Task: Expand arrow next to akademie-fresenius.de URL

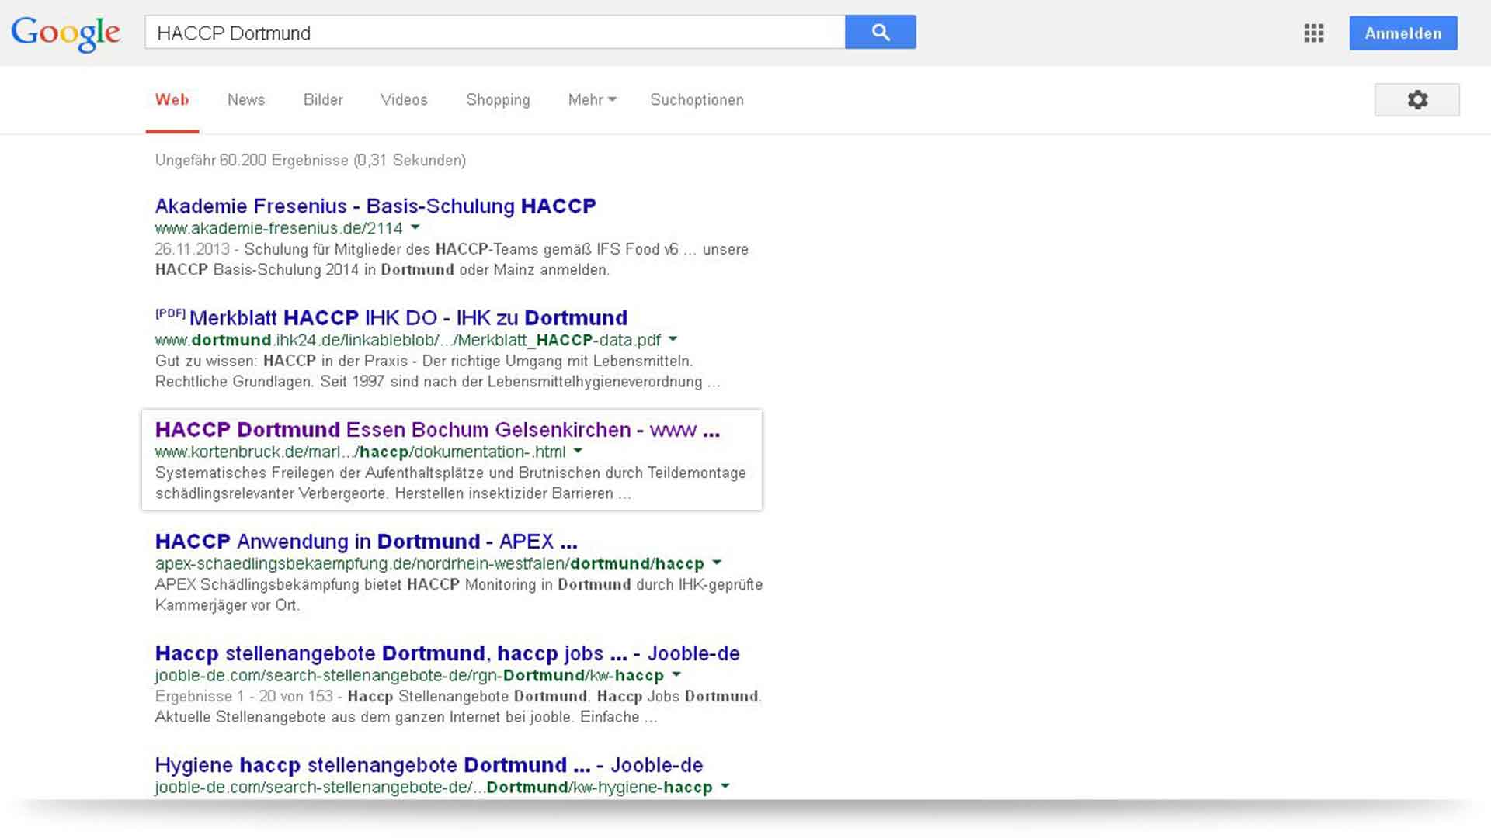Action: [x=415, y=227]
